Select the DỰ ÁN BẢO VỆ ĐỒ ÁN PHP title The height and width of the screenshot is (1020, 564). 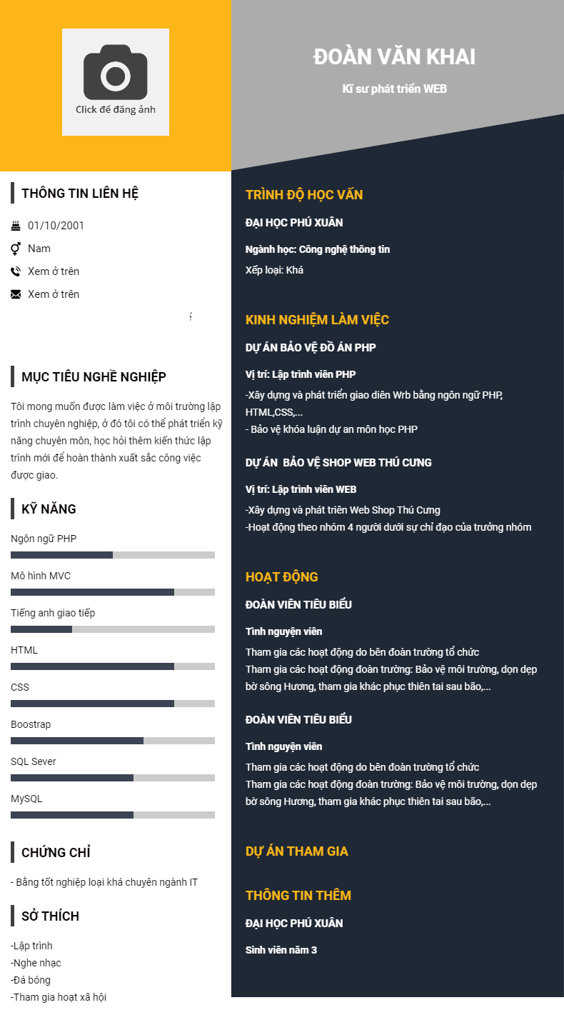pyautogui.click(x=311, y=348)
